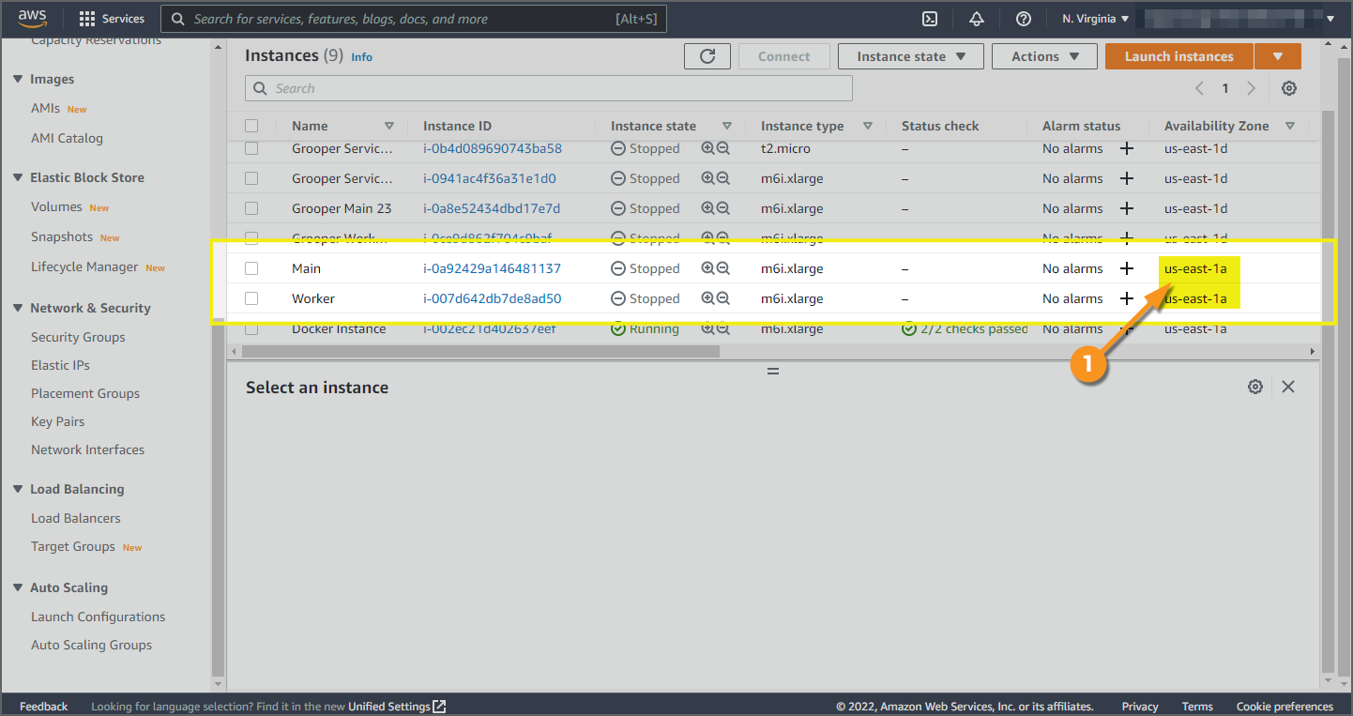Screen dimensions: 1353x716
Task: Tick the checkbox for the Main instance
Action: [x=251, y=268]
